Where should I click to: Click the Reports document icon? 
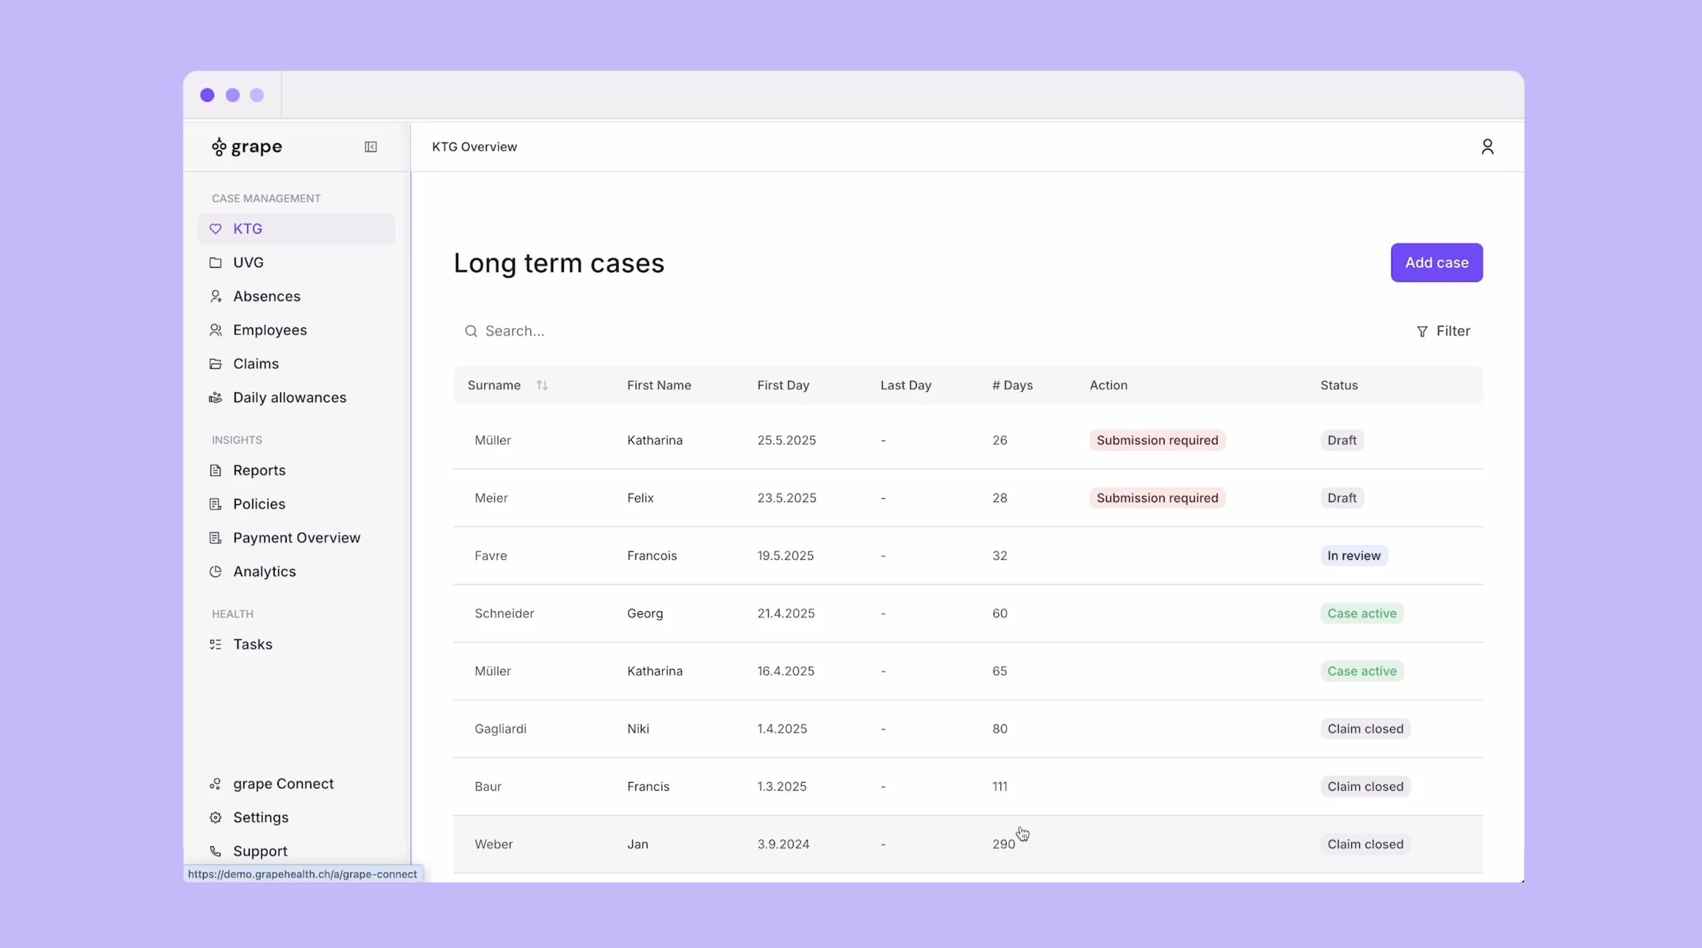(215, 470)
